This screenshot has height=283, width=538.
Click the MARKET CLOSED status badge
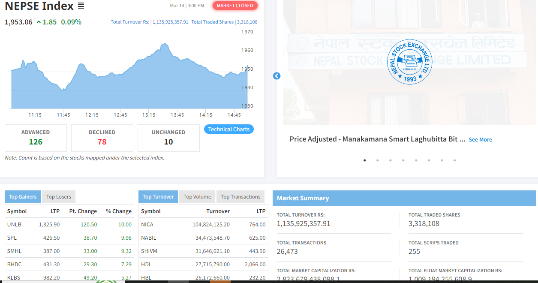click(x=235, y=6)
